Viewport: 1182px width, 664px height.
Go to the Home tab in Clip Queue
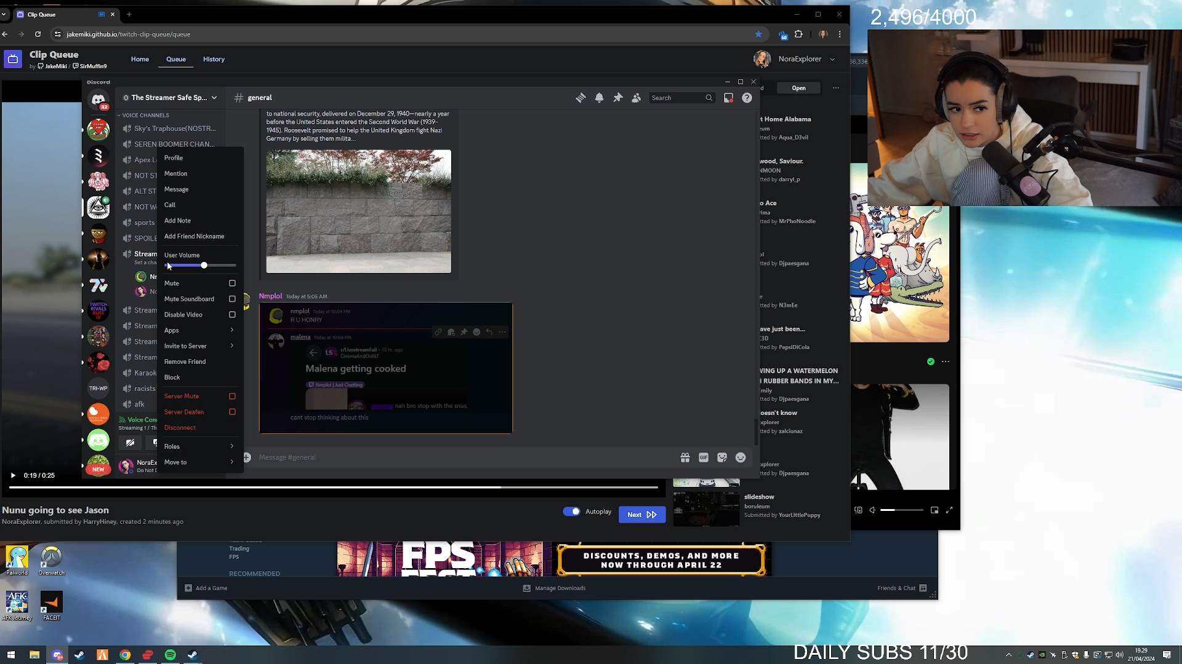click(140, 59)
